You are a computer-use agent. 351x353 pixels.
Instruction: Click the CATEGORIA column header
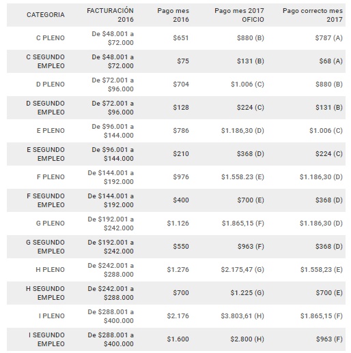click(46, 15)
